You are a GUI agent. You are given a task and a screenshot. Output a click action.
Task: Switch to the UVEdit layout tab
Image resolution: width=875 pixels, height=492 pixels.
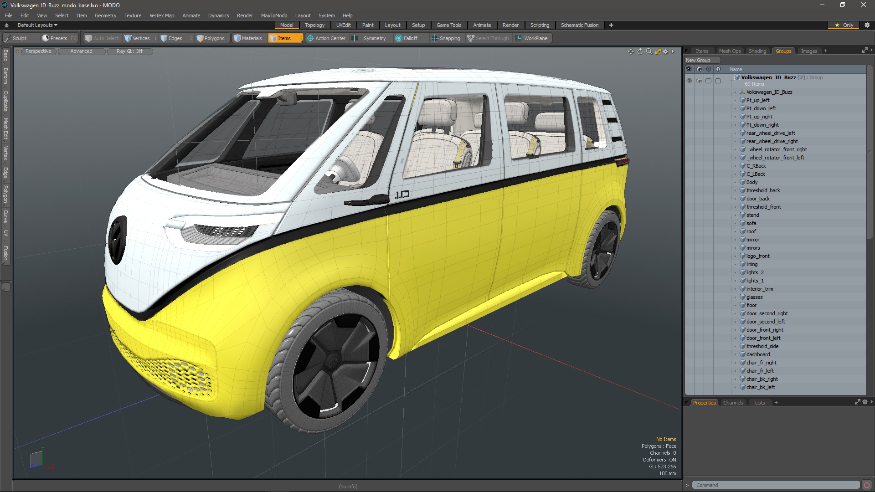(x=343, y=26)
